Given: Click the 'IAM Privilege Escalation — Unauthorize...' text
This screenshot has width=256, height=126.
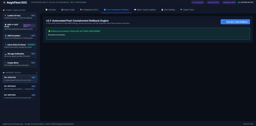Looking at the screenshot, I should pyautogui.click(x=20, y=89).
